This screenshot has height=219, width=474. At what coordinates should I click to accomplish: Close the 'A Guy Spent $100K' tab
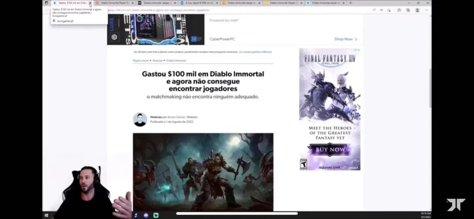click(x=217, y=3)
